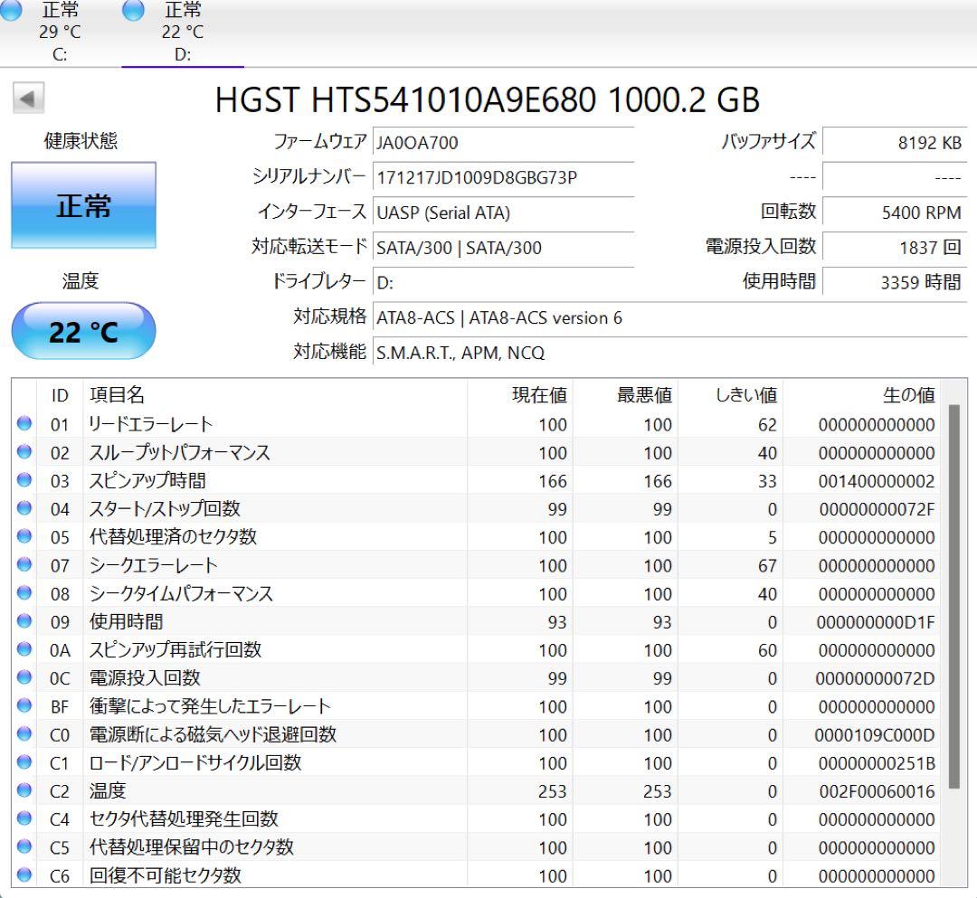The image size is (977, 898).
Task: Select the セクタ代替処理発生回数 row
Action: pyautogui.click(x=476, y=819)
